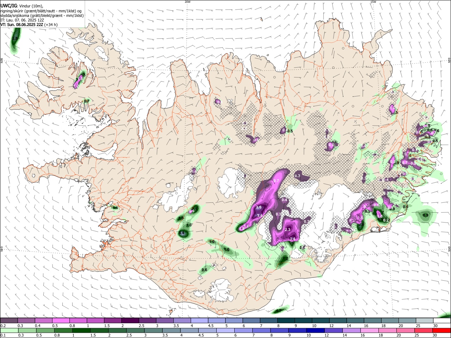This screenshot has width=451, height=338.
Task: Select the bottom-row swatch labeled 1.5
Action: point(99,330)
